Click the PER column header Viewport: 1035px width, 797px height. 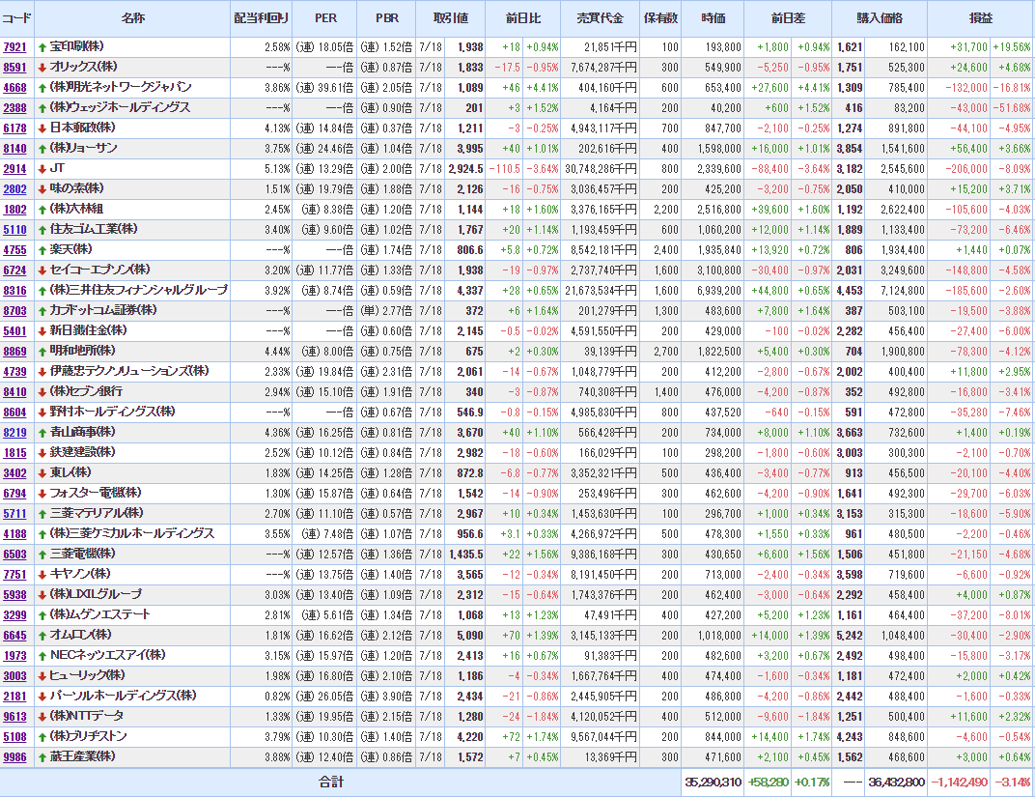326,18
